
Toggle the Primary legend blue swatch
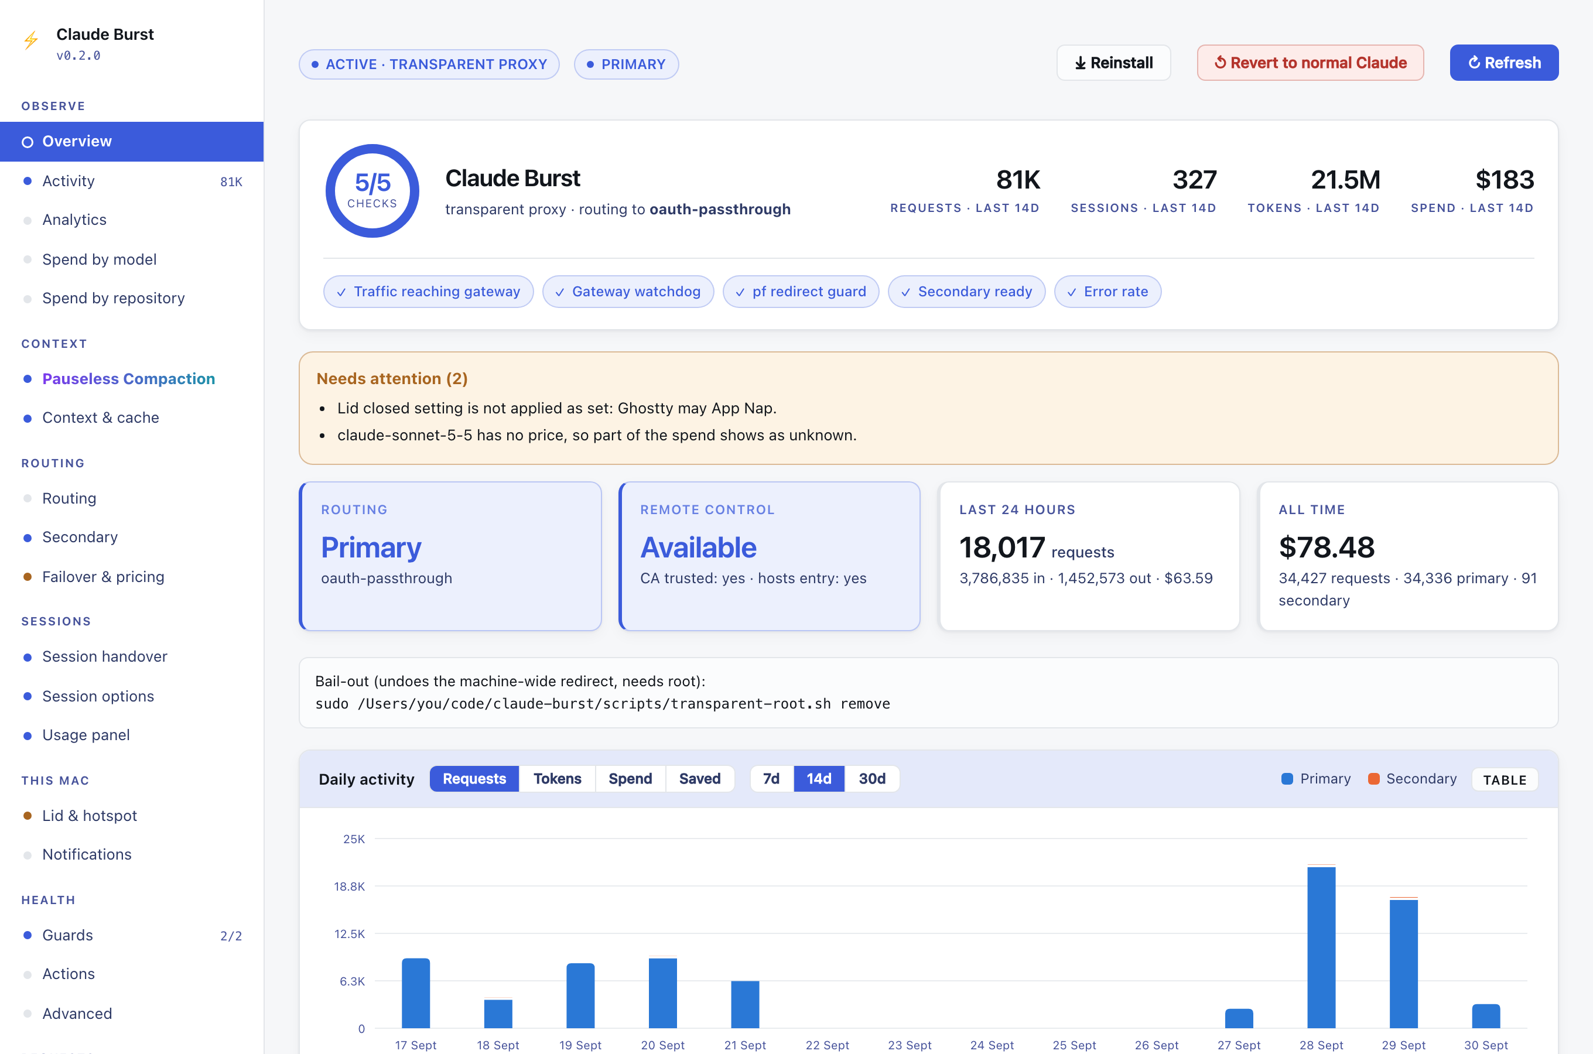point(1287,778)
